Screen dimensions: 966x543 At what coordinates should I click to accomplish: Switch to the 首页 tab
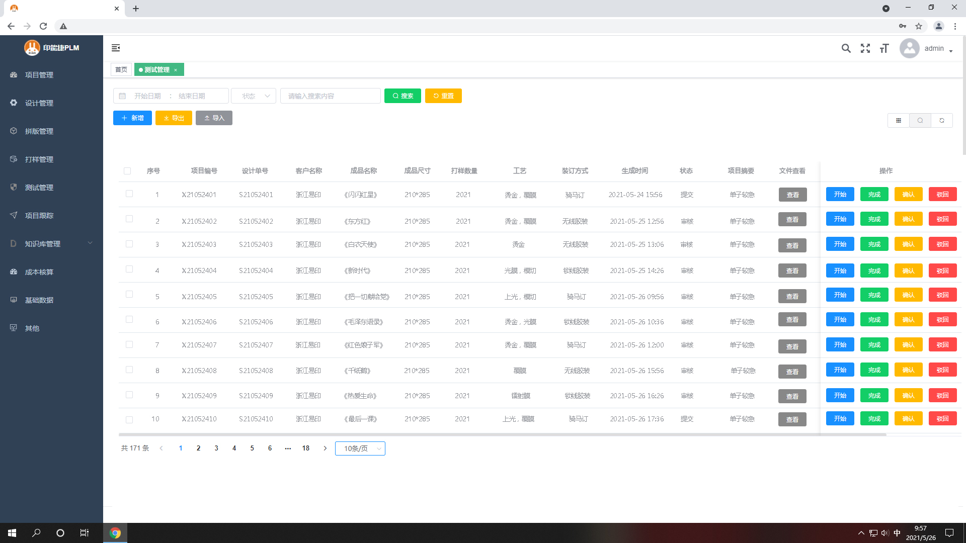pos(121,70)
